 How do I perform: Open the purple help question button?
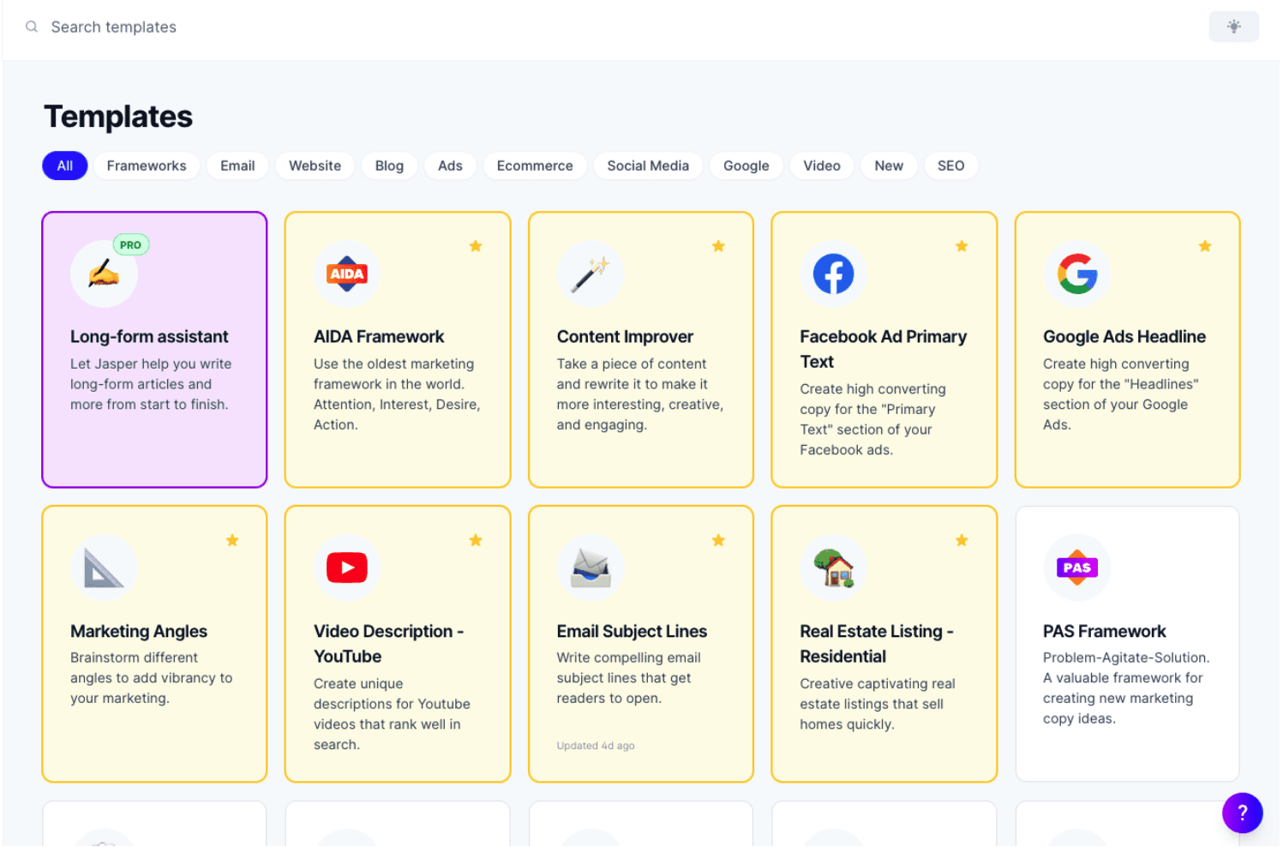(1242, 813)
